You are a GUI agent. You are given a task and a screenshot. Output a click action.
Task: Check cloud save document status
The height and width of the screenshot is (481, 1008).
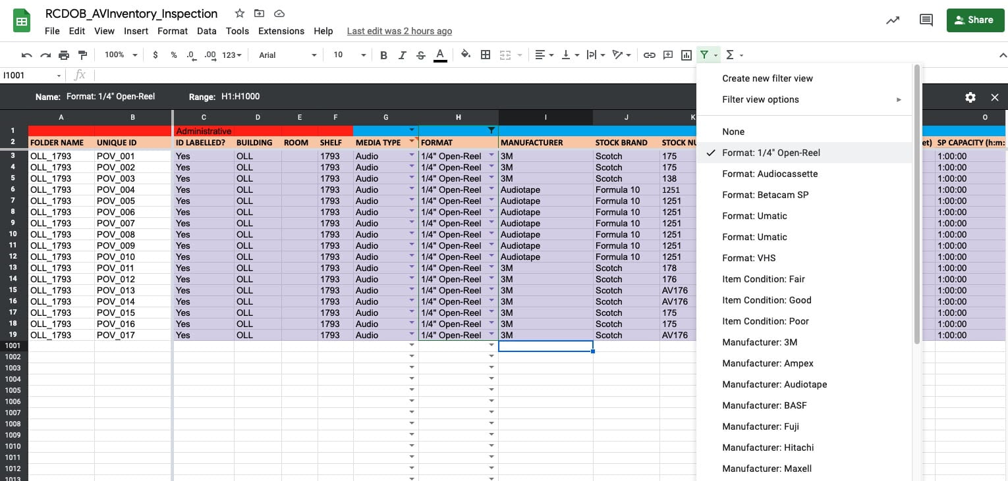(x=279, y=14)
